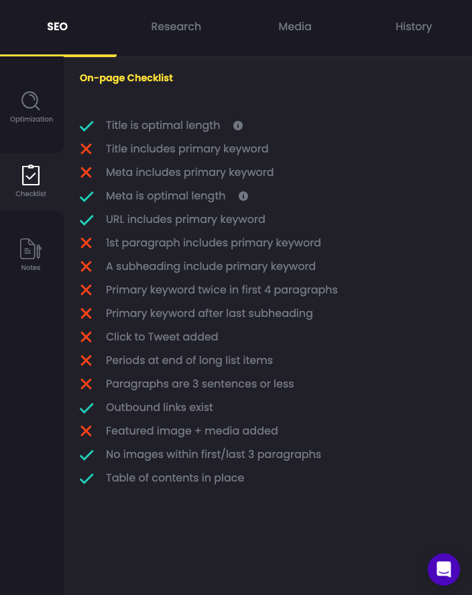Open the History tab
The width and height of the screenshot is (472, 595).
(413, 26)
